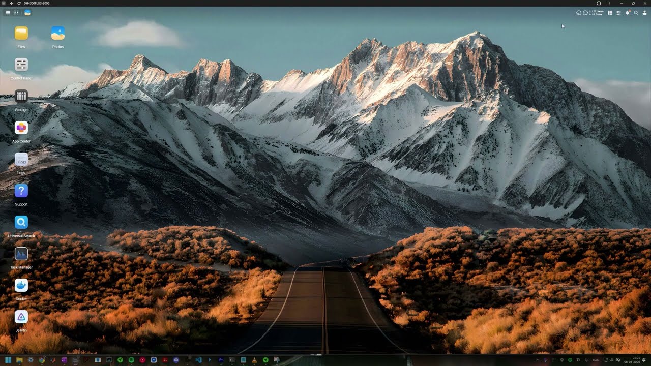Open the user account menu
This screenshot has height=366, width=651.
[x=644, y=13]
